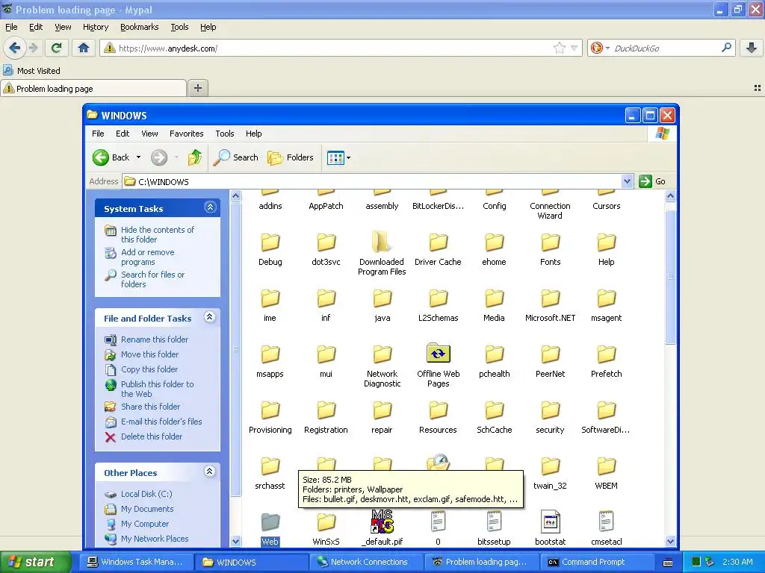This screenshot has width=765, height=573.
Task: Open the Explorer Tools menu
Action: (x=224, y=134)
